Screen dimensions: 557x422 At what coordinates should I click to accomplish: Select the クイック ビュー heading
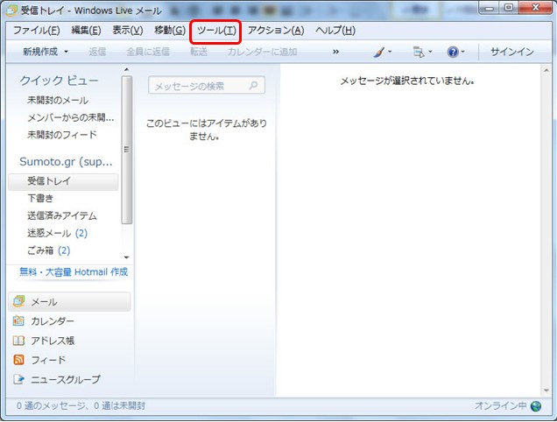click(x=59, y=81)
